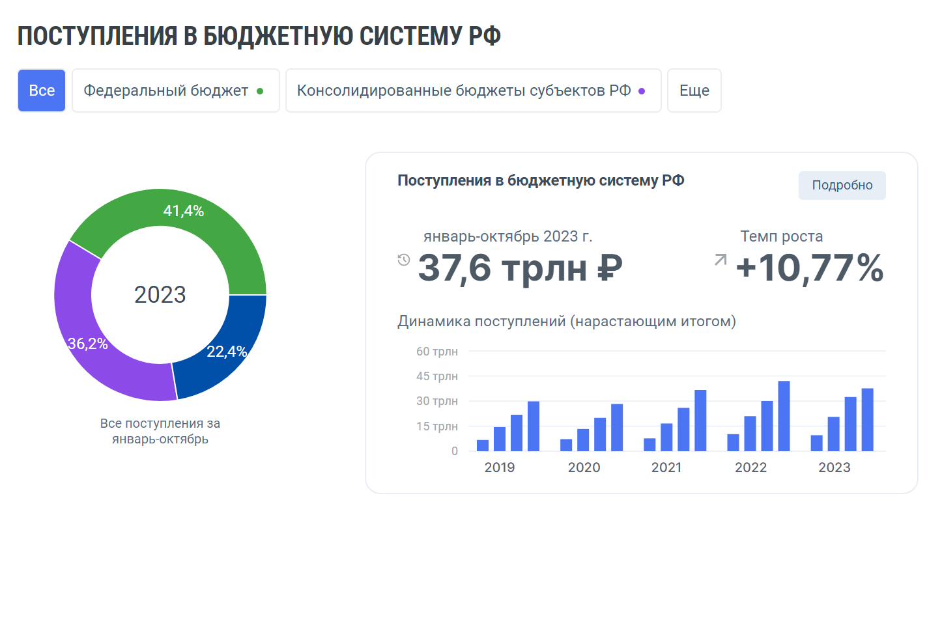Click the tallest bar of 2022

784,416
